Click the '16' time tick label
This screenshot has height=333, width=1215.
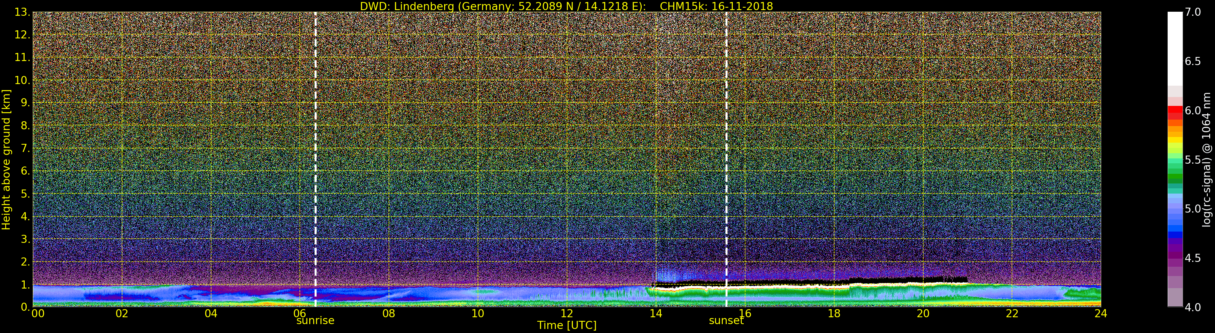(745, 313)
